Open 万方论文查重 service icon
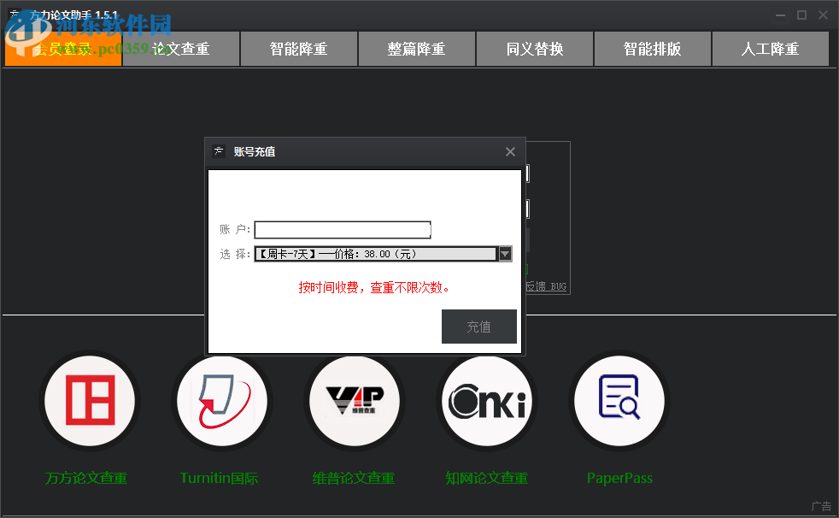Screen dimensions: 839x518 click(x=89, y=401)
